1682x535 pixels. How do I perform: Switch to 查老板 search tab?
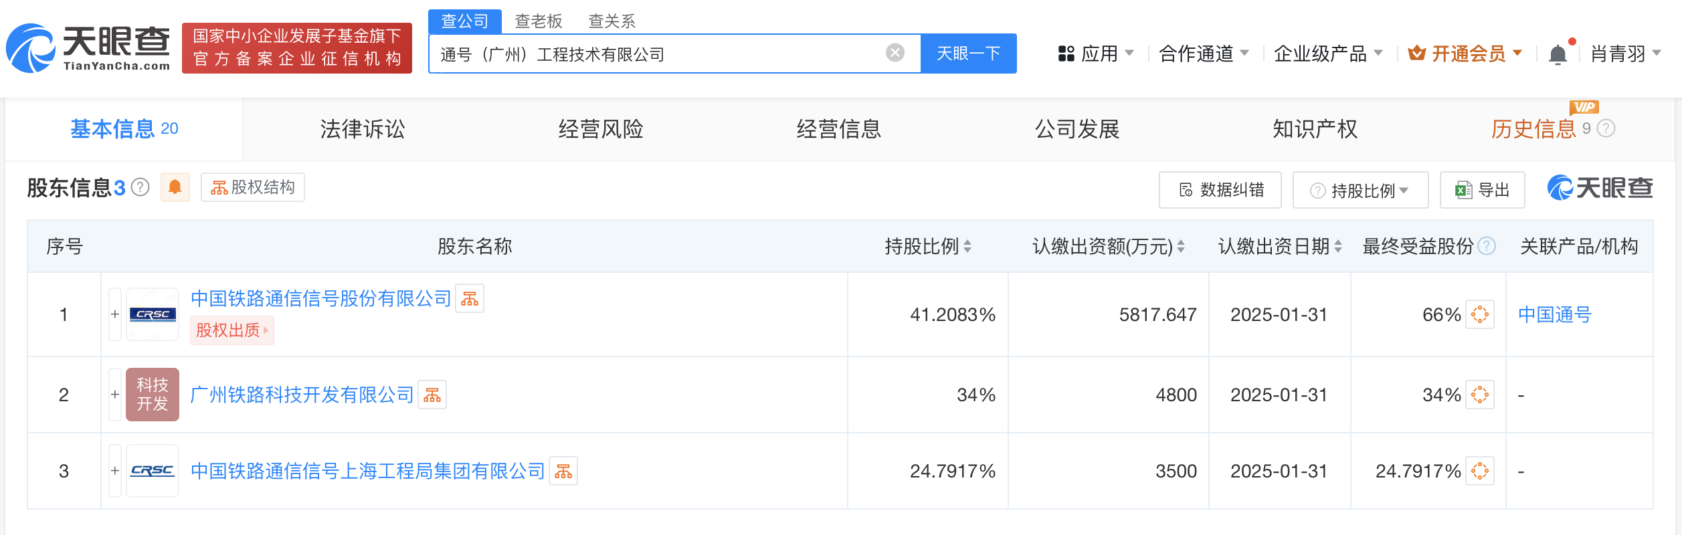pos(539,21)
